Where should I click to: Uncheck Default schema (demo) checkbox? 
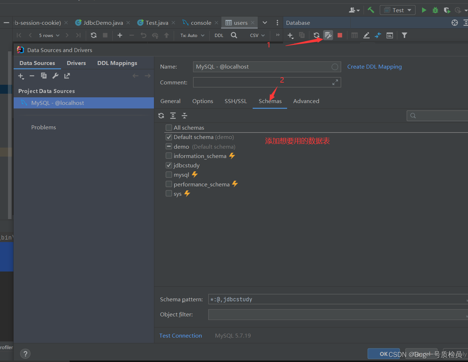click(169, 137)
